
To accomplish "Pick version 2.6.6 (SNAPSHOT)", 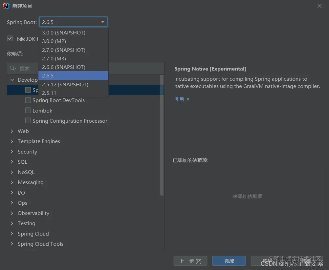I will 74,67.
